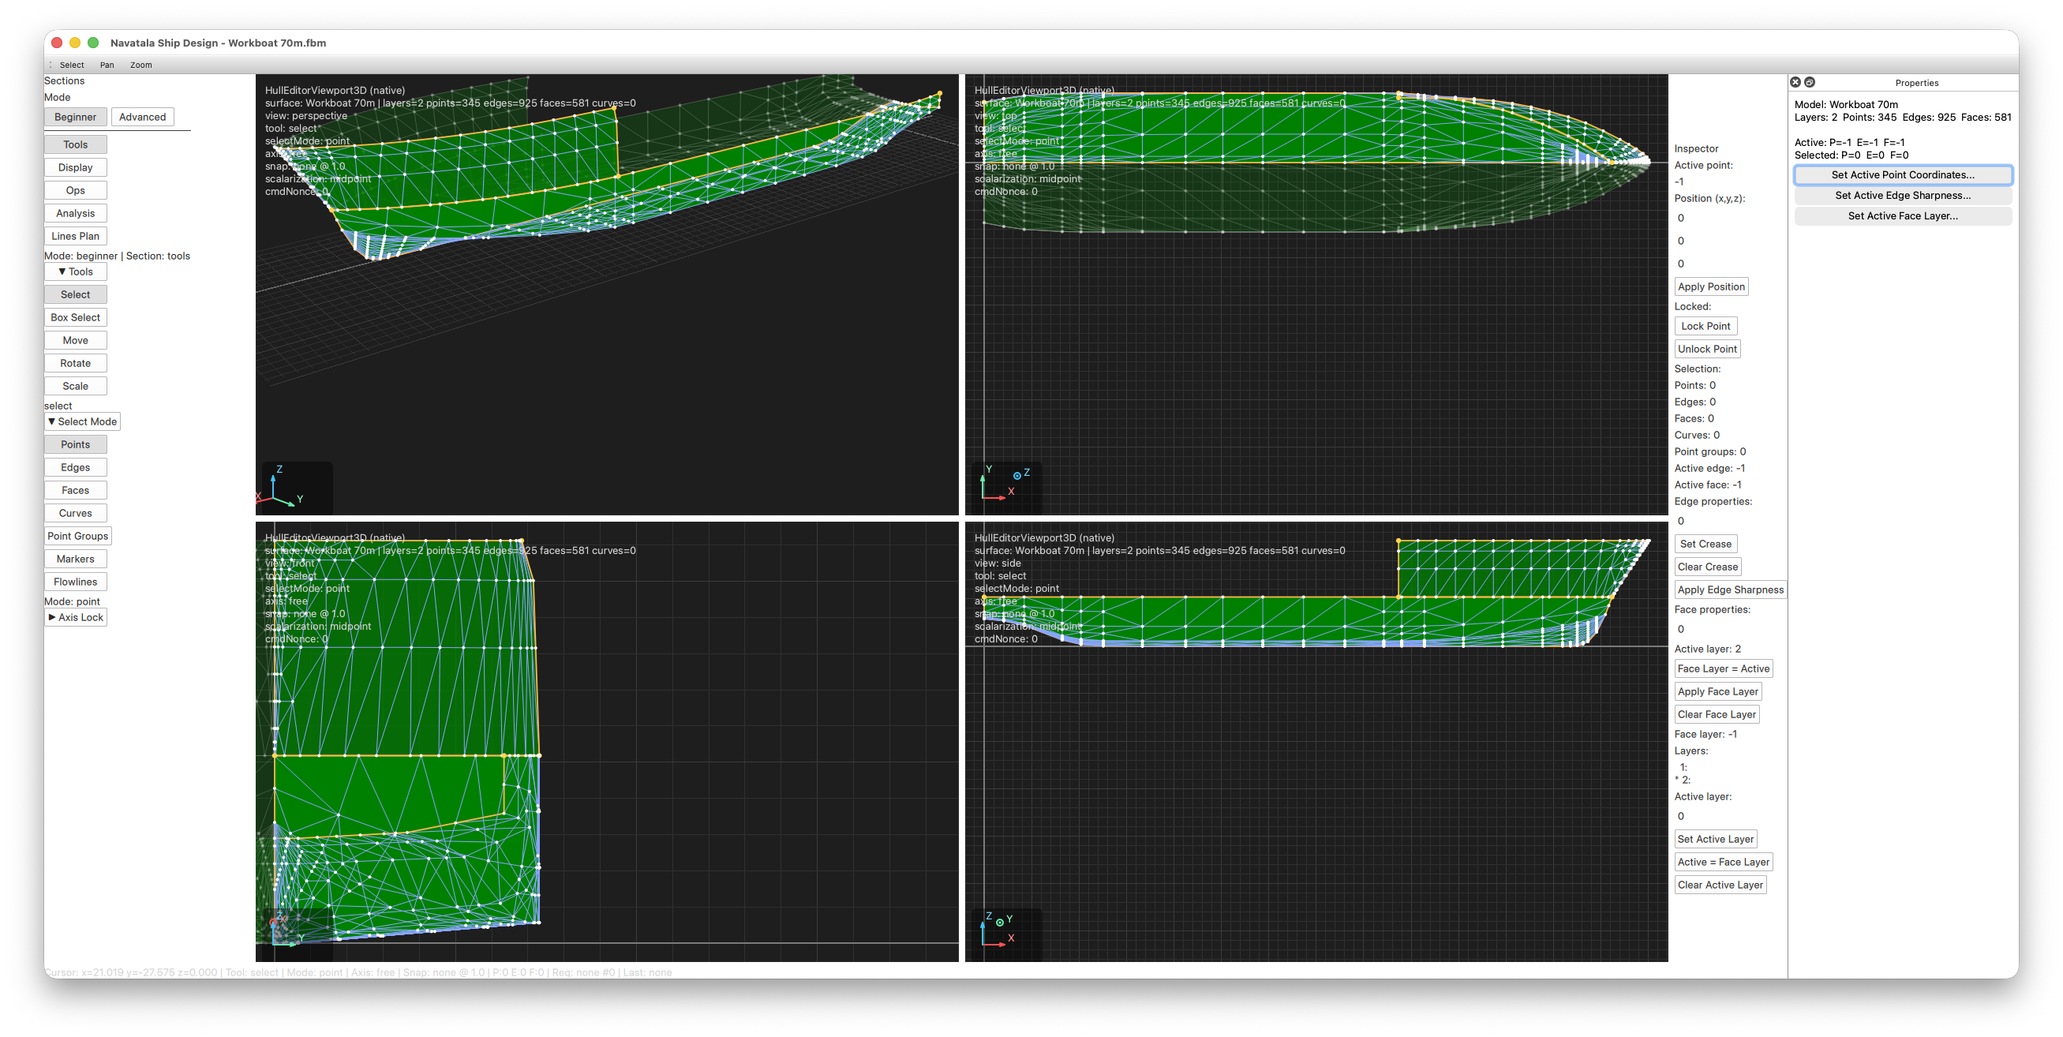Activate the Box Select tool
Screen dimensions: 2063x1037
pyautogui.click(x=75, y=316)
